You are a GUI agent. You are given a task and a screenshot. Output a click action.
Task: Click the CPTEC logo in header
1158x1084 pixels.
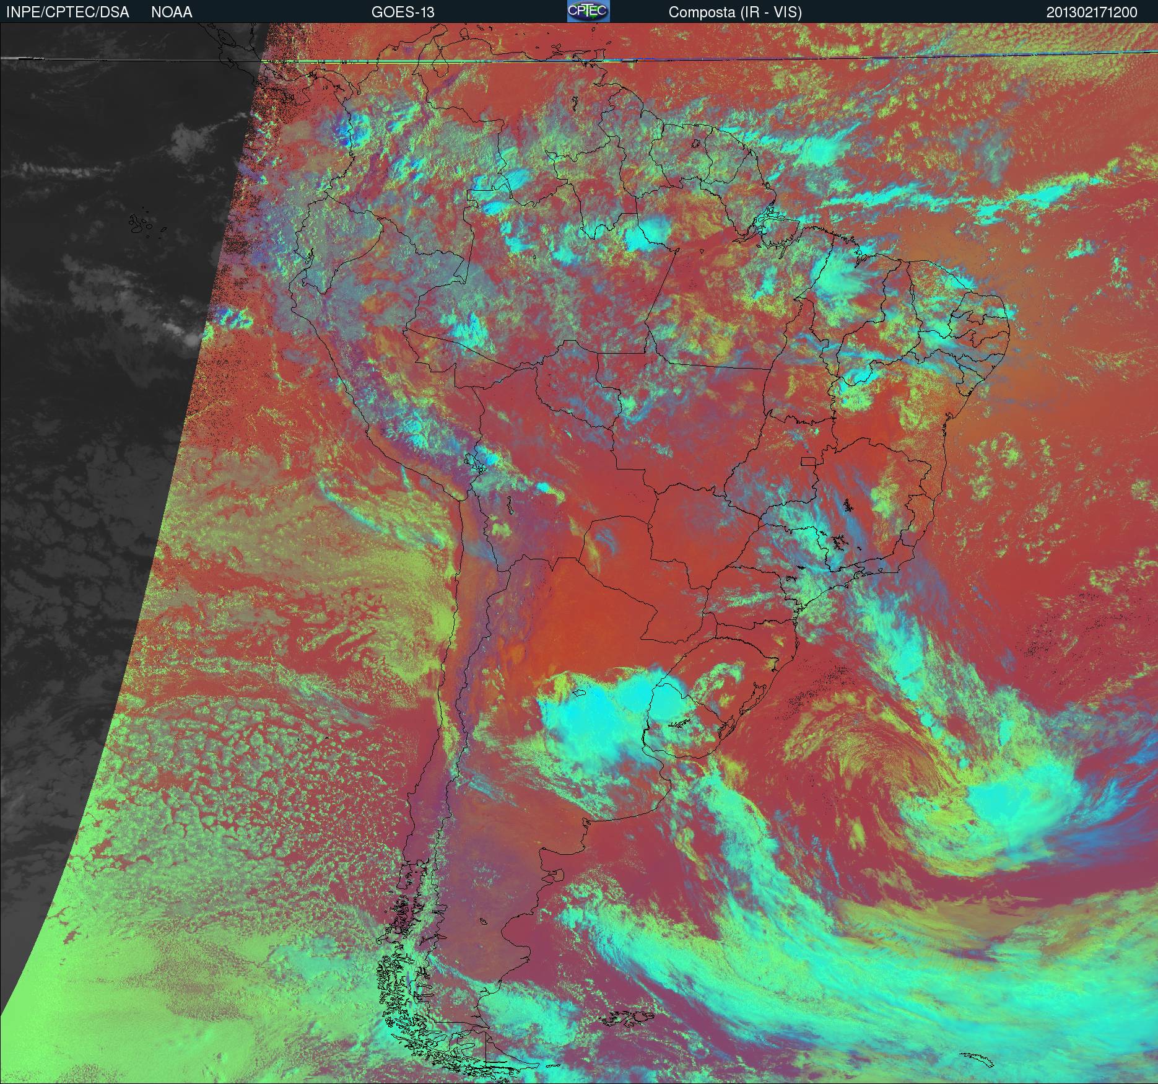pos(588,11)
